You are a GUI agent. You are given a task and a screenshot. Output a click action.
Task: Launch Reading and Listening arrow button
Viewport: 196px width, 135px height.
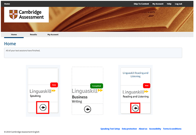coord(135,108)
